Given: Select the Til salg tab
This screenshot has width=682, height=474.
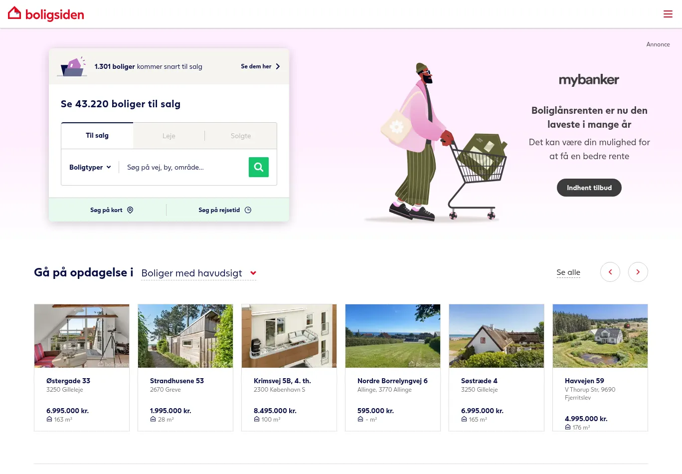Looking at the screenshot, I should [x=97, y=136].
